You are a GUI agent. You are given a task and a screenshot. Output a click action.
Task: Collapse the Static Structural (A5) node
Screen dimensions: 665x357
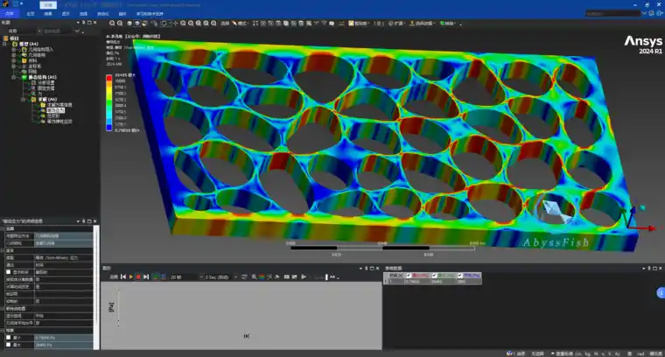tap(14, 77)
